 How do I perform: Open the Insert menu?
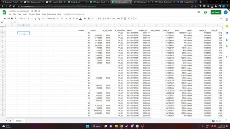[x=25, y=14]
